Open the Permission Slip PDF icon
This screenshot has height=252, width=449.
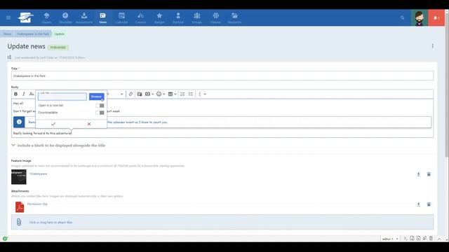coord(20,207)
